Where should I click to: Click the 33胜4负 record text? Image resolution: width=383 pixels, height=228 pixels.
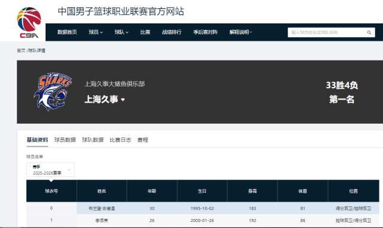342,85
